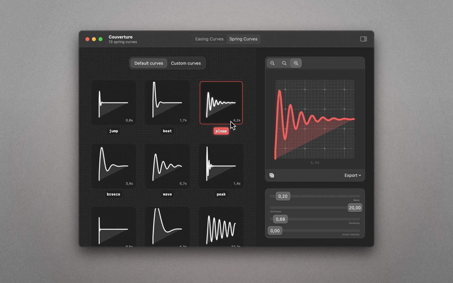Click the wave label
453x283 pixels.
[167, 194]
